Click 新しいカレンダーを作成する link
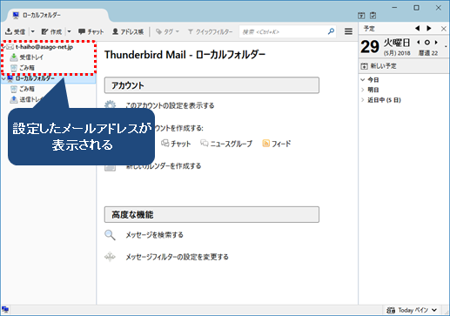450x316 pixels. 164,166
